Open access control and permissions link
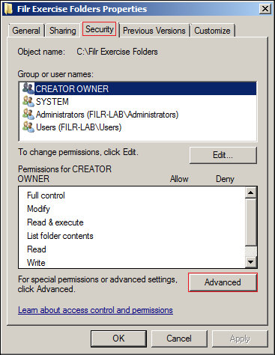Image resolution: width=275 pixels, height=355 pixels. click(x=95, y=310)
